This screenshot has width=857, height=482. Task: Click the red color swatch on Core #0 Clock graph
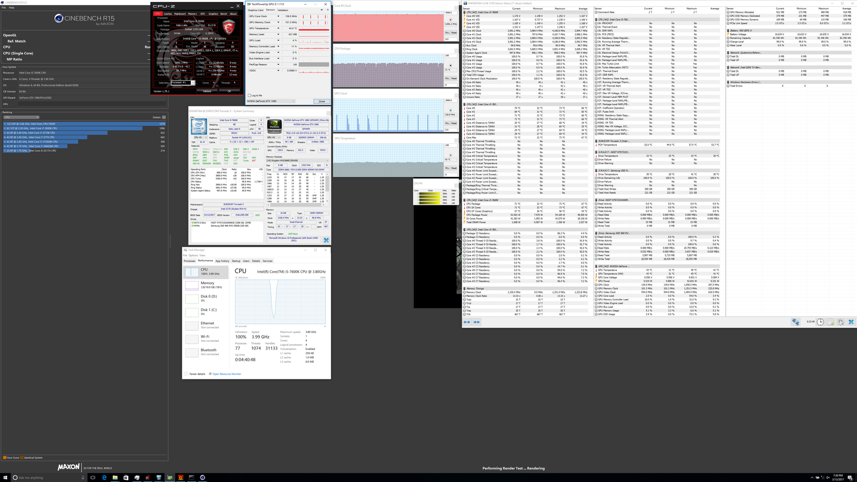point(451,20)
